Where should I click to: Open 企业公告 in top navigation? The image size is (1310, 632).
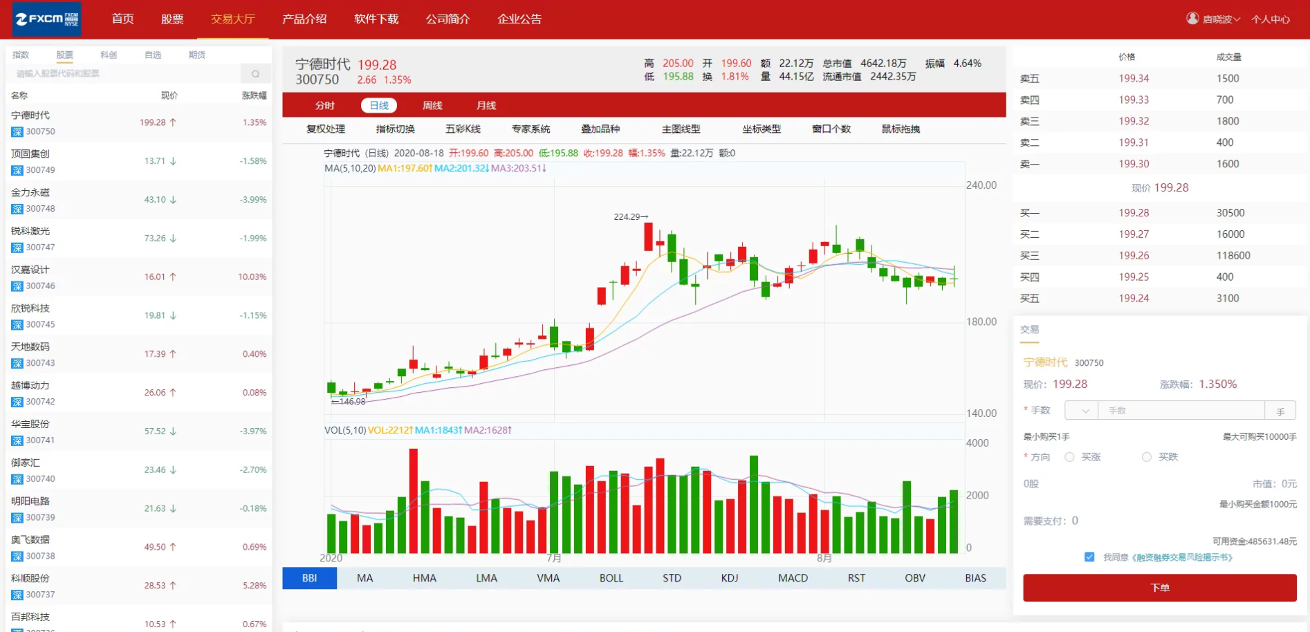tap(519, 19)
